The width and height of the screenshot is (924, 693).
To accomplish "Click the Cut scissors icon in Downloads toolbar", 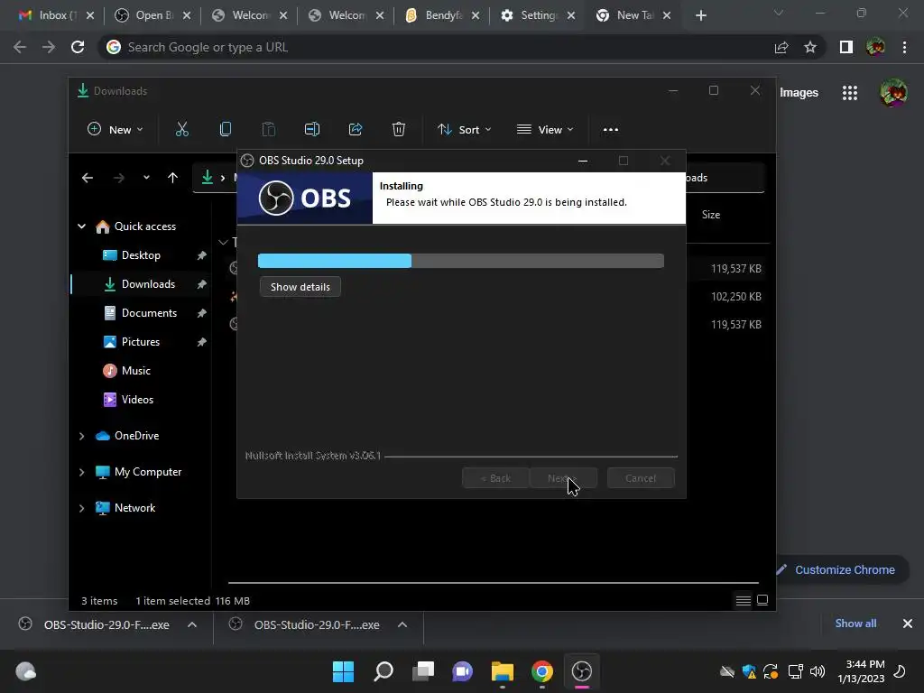I will 182,130.
